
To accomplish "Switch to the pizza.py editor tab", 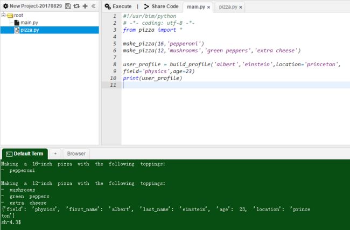I will click(228, 7).
